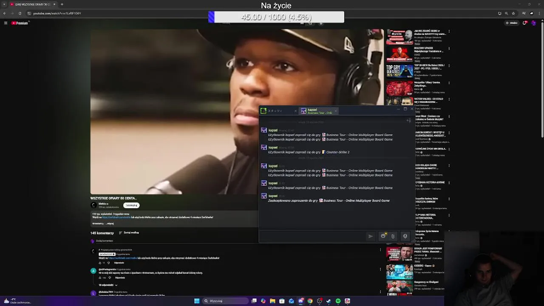The image size is (544, 306).
Task: Open File Explorer from the taskbar
Action: pos(272,301)
